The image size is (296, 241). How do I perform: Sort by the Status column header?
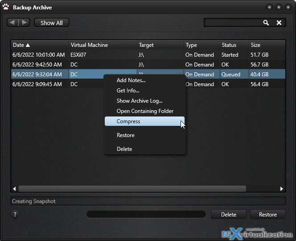click(234, 45)
